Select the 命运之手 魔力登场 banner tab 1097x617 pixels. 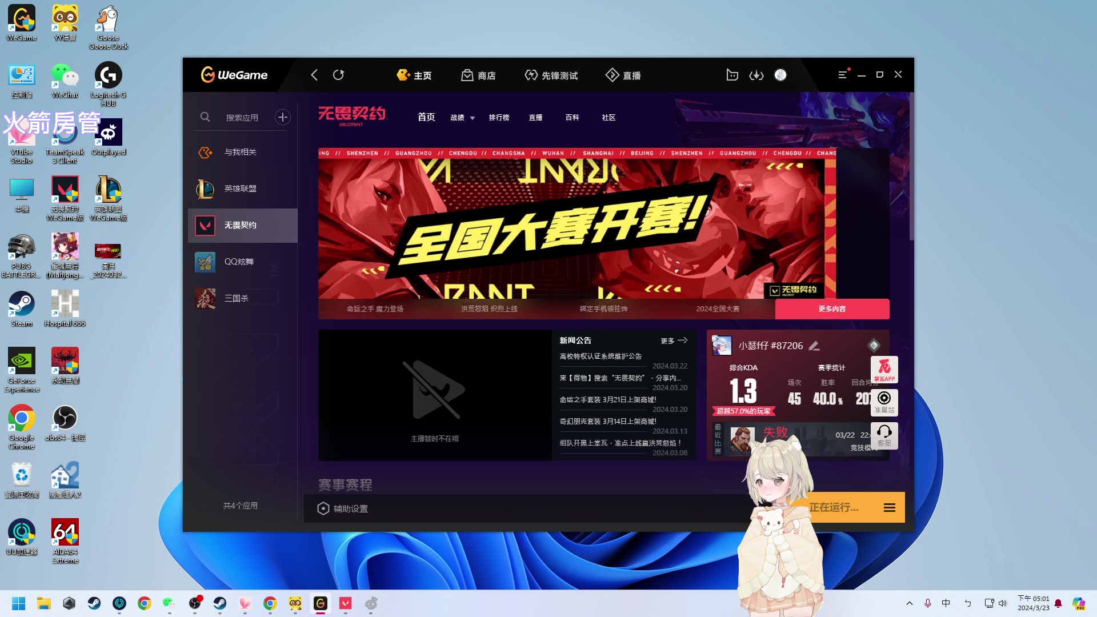(x=375, y=309)
